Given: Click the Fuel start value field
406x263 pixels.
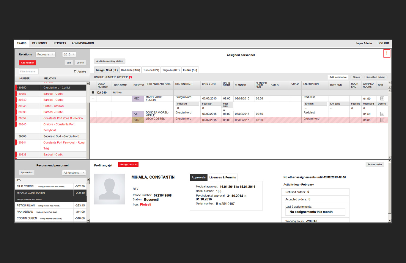Looking at the screenshot, I should 210,108.
